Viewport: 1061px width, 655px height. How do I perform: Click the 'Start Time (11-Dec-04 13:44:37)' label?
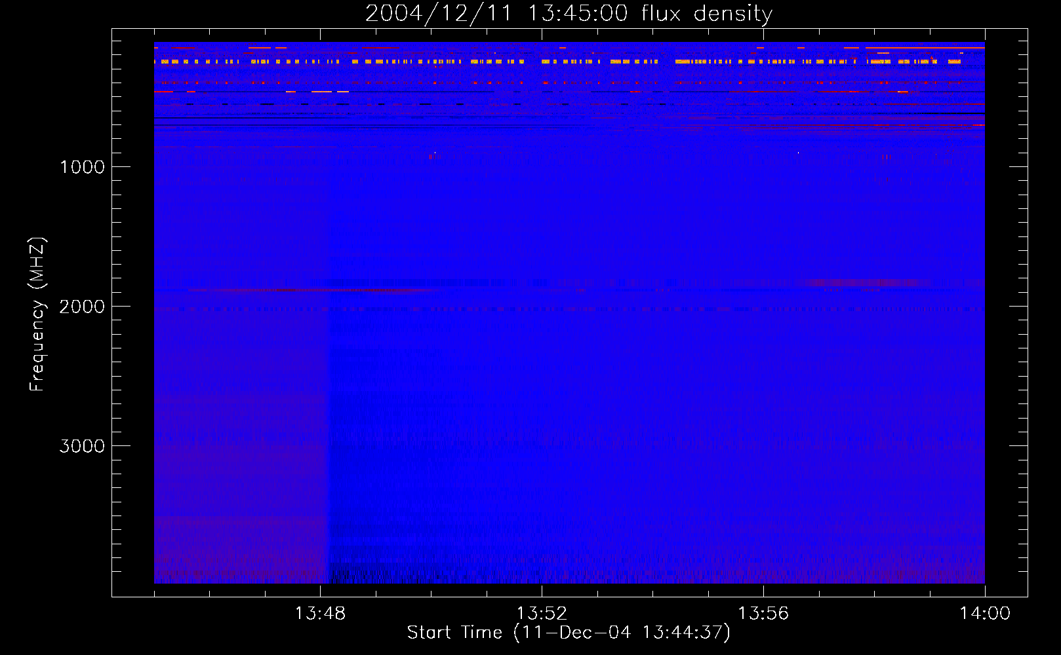coord(569,633)
